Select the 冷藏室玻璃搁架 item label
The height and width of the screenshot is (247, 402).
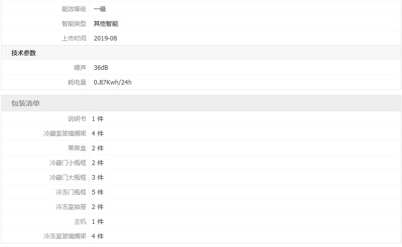(x=65, y=134)
